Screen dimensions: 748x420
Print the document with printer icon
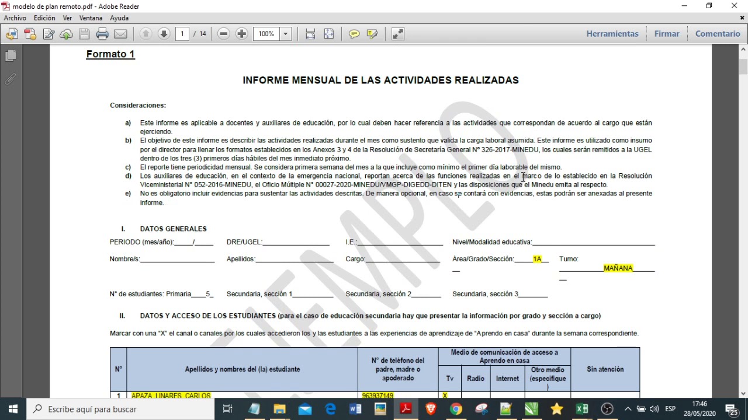[x=102, y=34]
